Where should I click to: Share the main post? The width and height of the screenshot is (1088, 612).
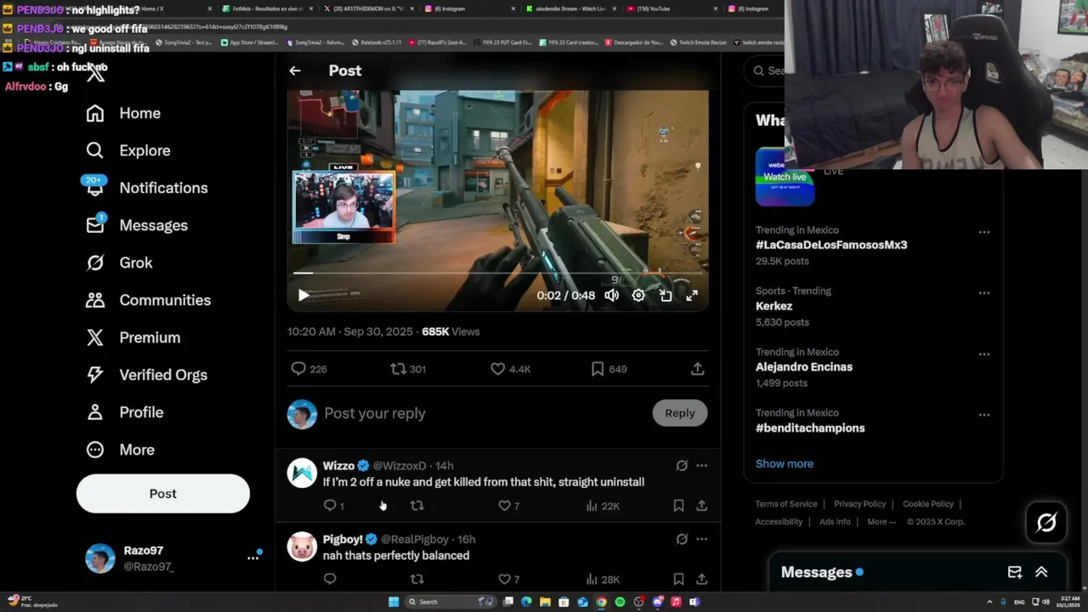click(x=697, y=369)
